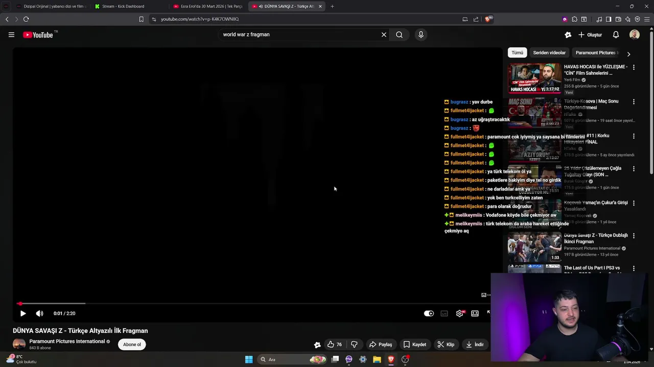This screenshot has width=654, height=367.
Task: Go to the YouTube home logo
Action: point(38,35)
